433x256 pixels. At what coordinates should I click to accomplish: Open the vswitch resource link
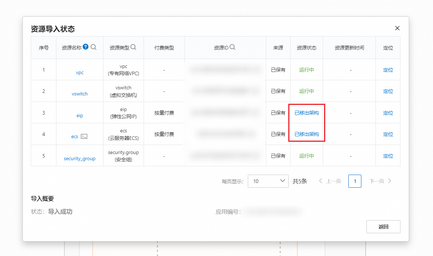tap(80, 94)
